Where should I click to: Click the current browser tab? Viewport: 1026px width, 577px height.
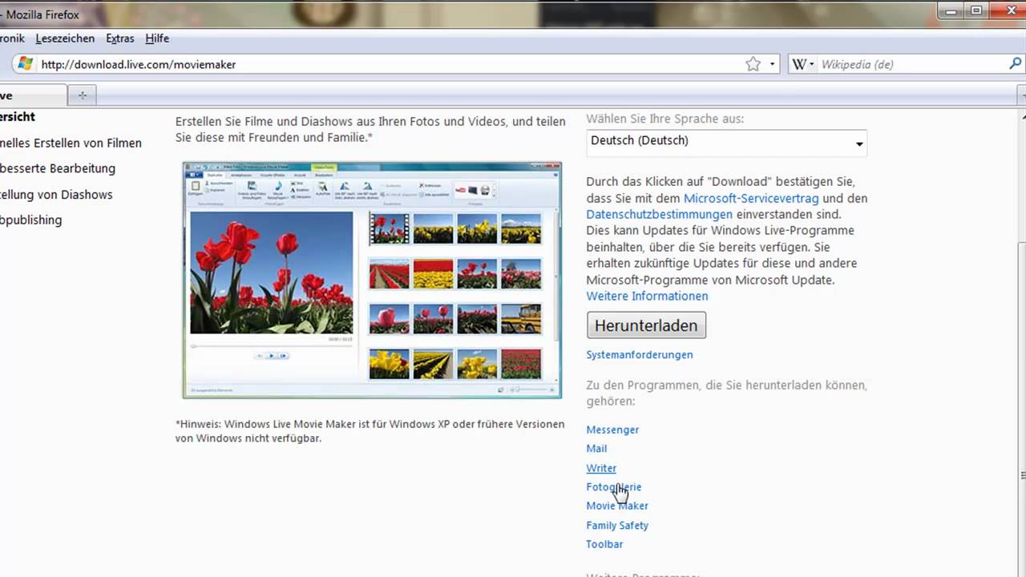(32, 95)
